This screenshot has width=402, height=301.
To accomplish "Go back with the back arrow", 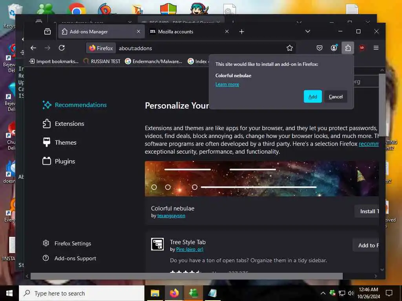I will point(33,48).
